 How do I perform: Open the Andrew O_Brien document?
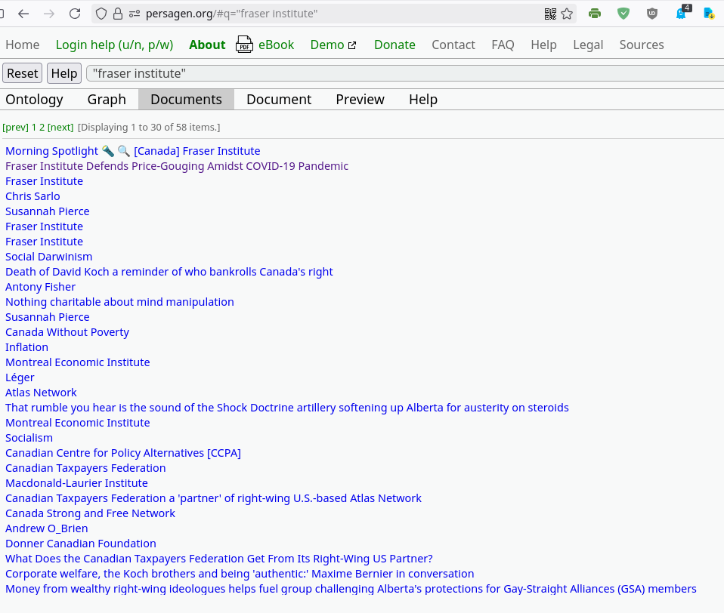pos(47,528)
